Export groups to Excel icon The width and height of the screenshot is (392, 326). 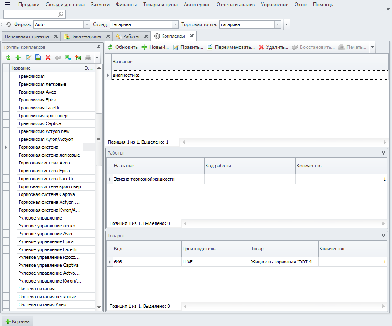(x=68, y=58)
